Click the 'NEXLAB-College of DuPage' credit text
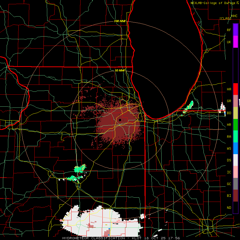Image resolution: width=240 pixels, height=240 pixels. point(213,3)
